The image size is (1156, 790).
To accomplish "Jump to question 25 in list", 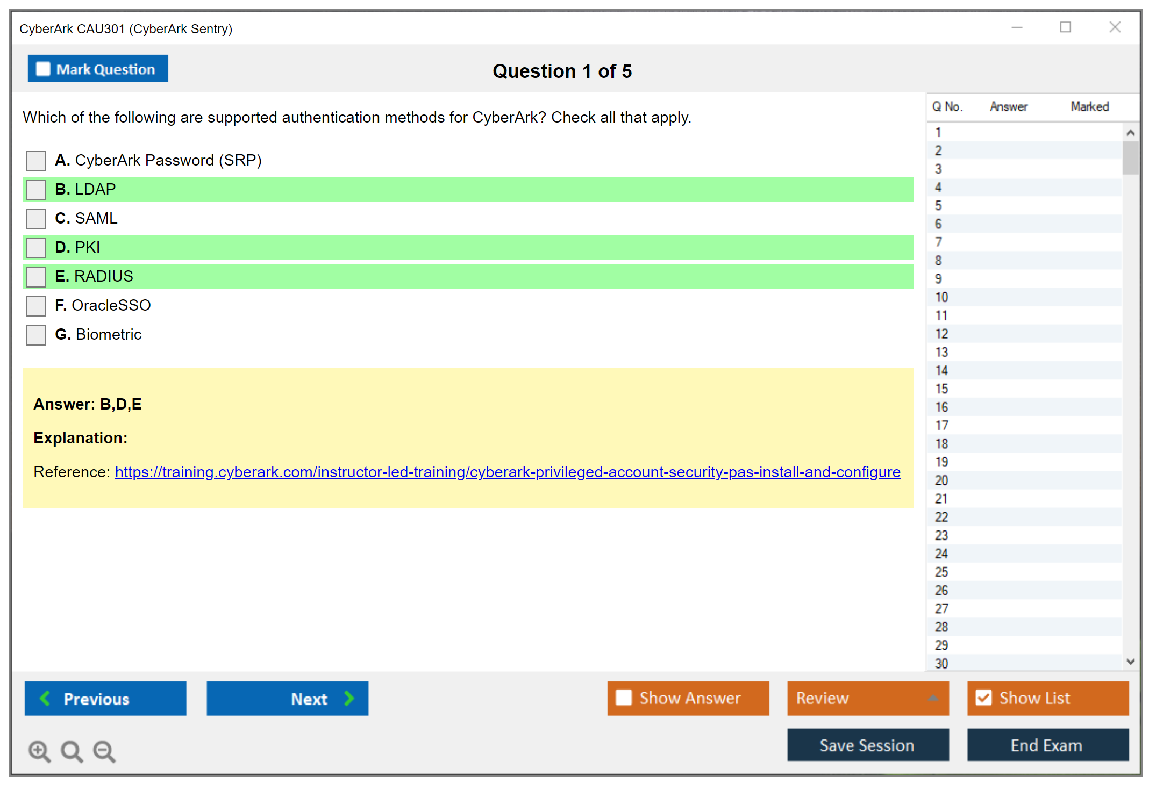I will 941,572.
